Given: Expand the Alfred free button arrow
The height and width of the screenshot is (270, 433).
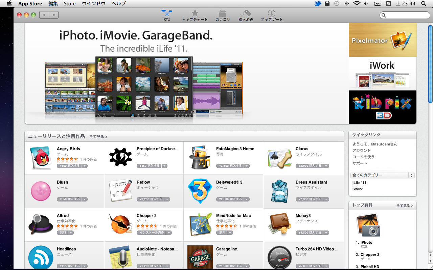Looking at the screenshot, I should pyautogui.click(x=71, y=233).
